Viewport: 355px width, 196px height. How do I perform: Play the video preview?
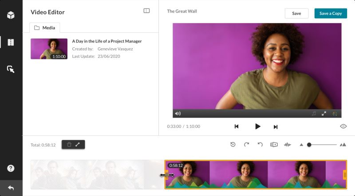(257, 127)
